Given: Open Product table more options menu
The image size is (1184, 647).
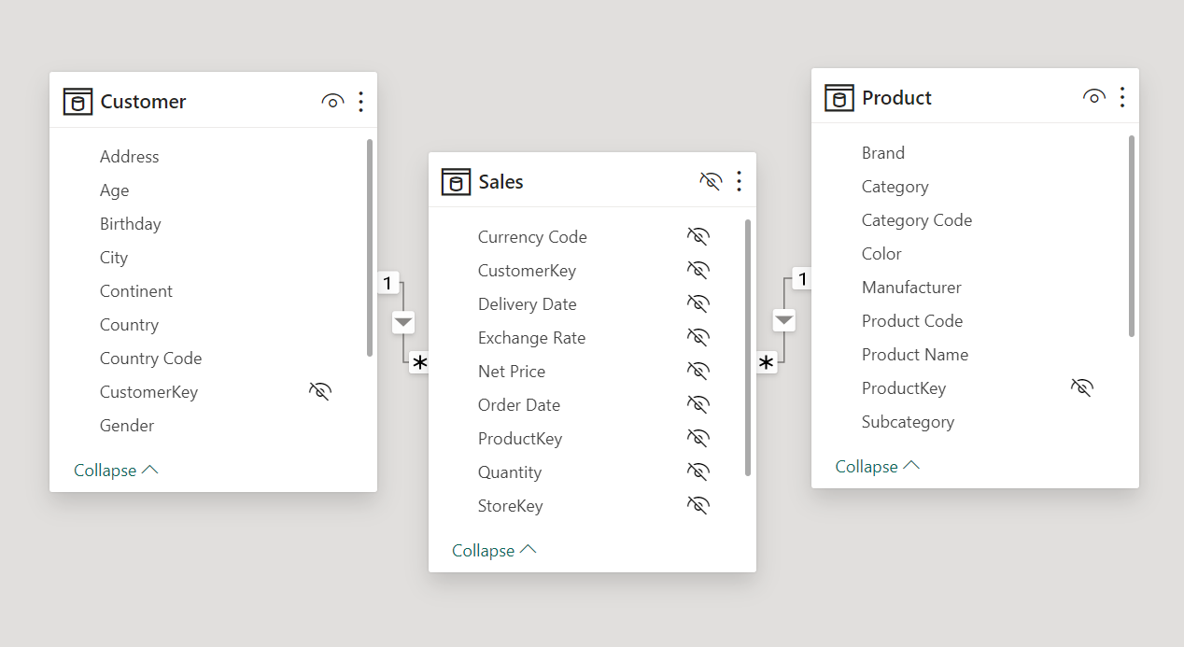Looking at the screenshot, I should [1122, 97].
